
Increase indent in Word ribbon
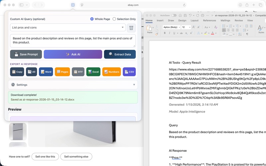click(251, 26)
